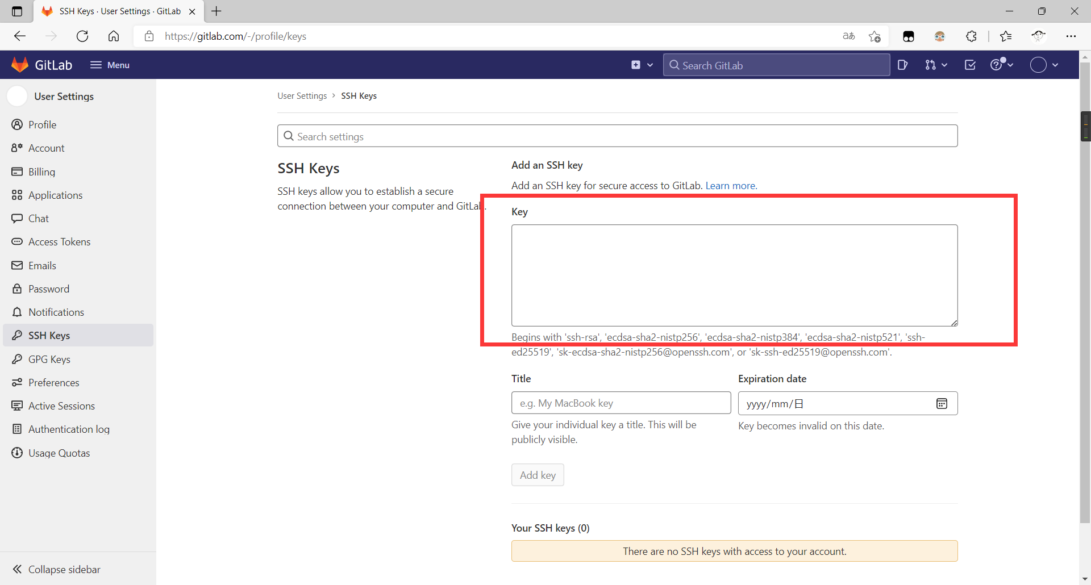Click the avatar-face extension icon
The image size is (1091, 585).
coord(940,36)
